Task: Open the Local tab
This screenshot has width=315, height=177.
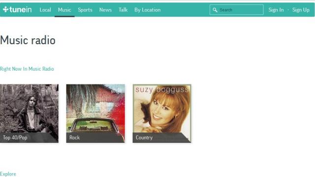Action: tap(45, 10)
